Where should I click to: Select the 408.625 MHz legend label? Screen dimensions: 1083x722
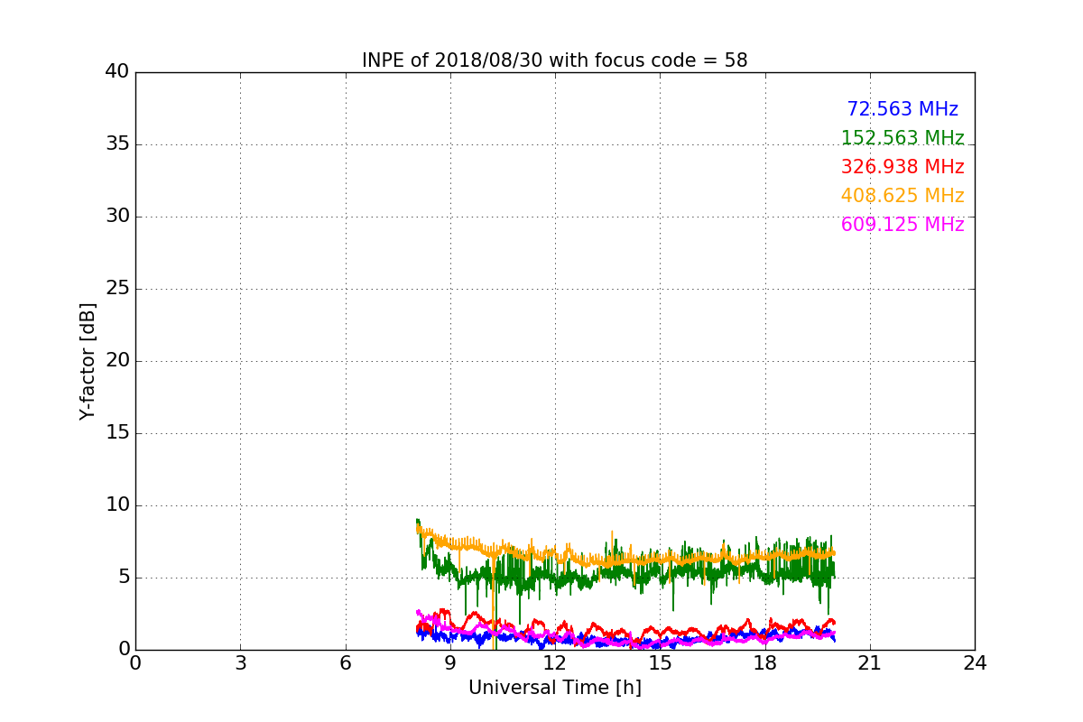902,196
